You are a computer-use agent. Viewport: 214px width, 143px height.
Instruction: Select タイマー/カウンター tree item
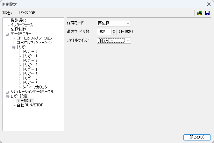coord(37,87)
